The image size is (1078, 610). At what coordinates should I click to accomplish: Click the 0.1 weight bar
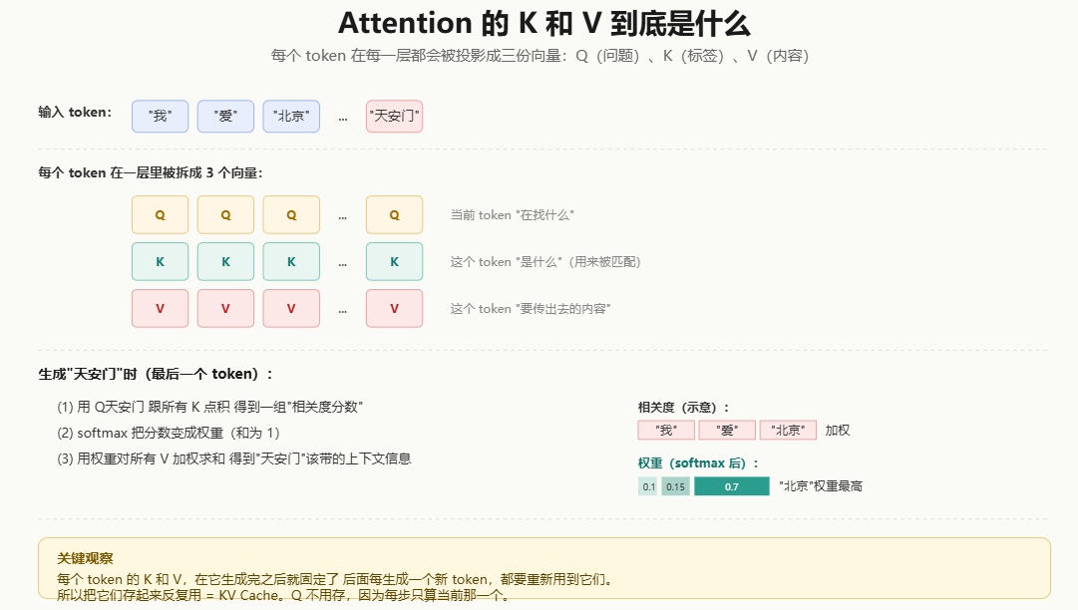click(648, 486)
